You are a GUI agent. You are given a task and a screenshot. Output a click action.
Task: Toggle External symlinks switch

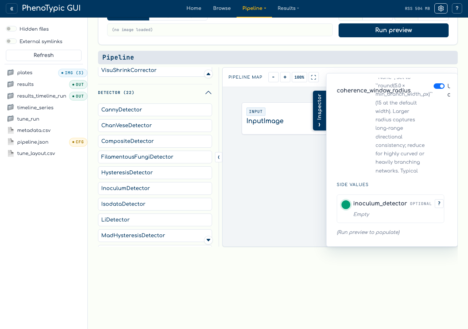coord(11,41)
